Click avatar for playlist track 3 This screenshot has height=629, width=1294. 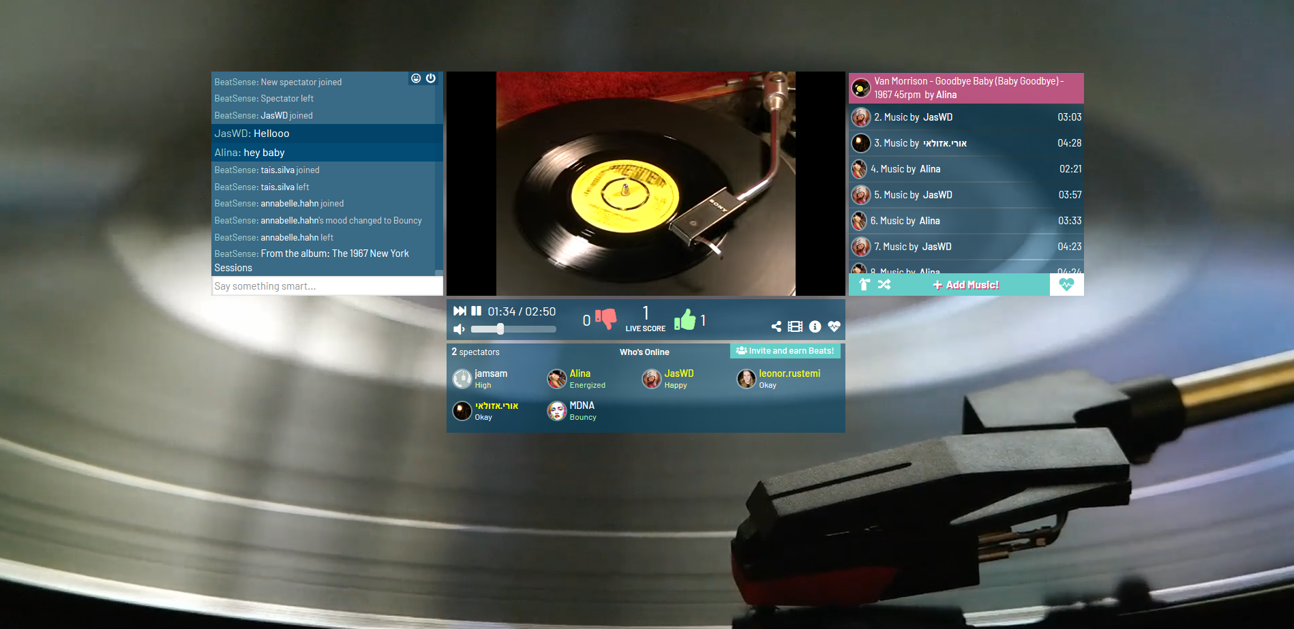coord(861,143)
